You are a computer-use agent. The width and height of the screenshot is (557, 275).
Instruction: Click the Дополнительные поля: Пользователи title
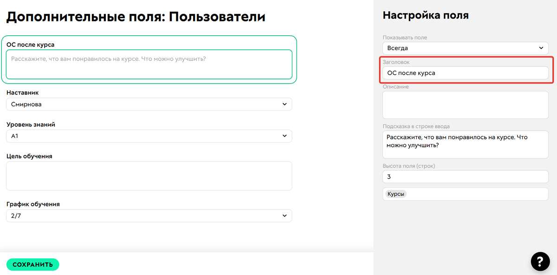tap(135, 16)
